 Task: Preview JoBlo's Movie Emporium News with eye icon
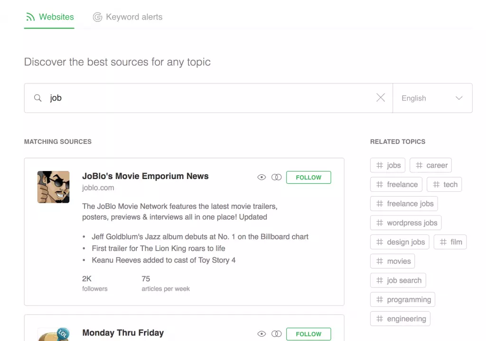(262, 177)
